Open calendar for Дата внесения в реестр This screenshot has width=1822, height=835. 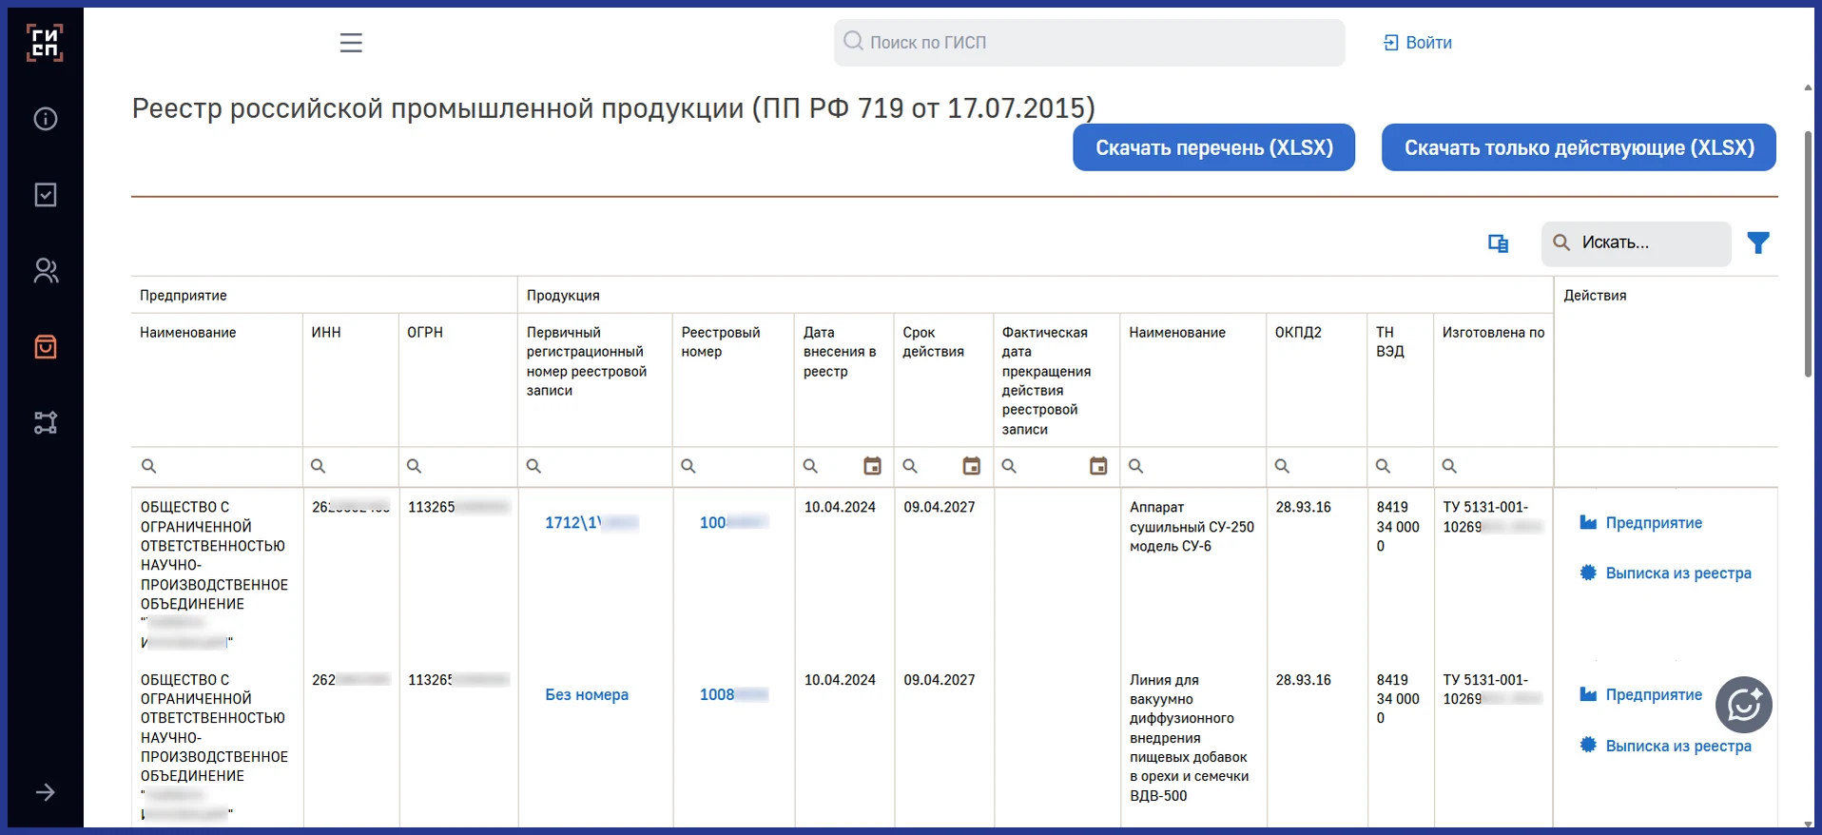tap(872, 466)
